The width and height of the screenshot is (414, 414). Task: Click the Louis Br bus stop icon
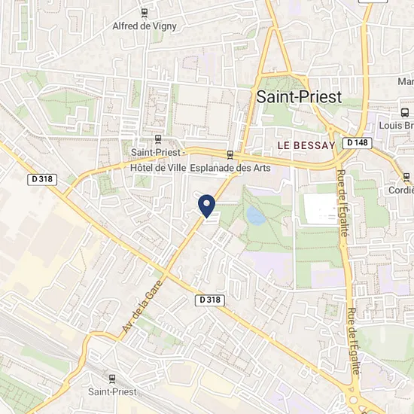point(404,113)
